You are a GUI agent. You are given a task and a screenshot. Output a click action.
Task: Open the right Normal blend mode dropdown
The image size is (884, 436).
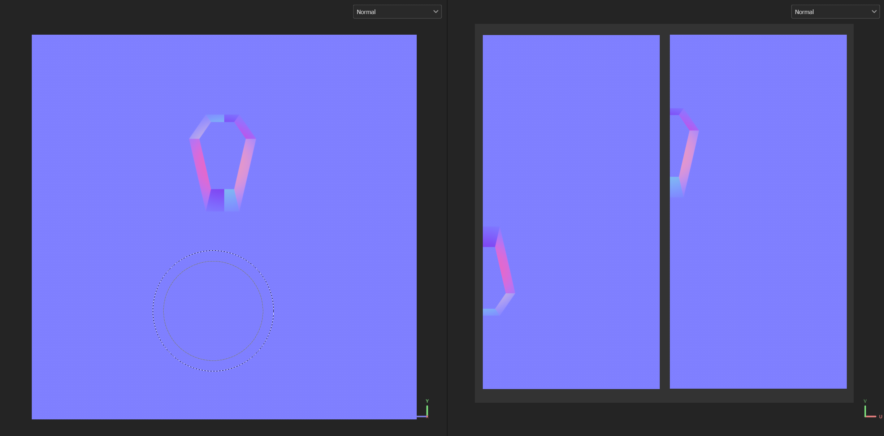835,11
